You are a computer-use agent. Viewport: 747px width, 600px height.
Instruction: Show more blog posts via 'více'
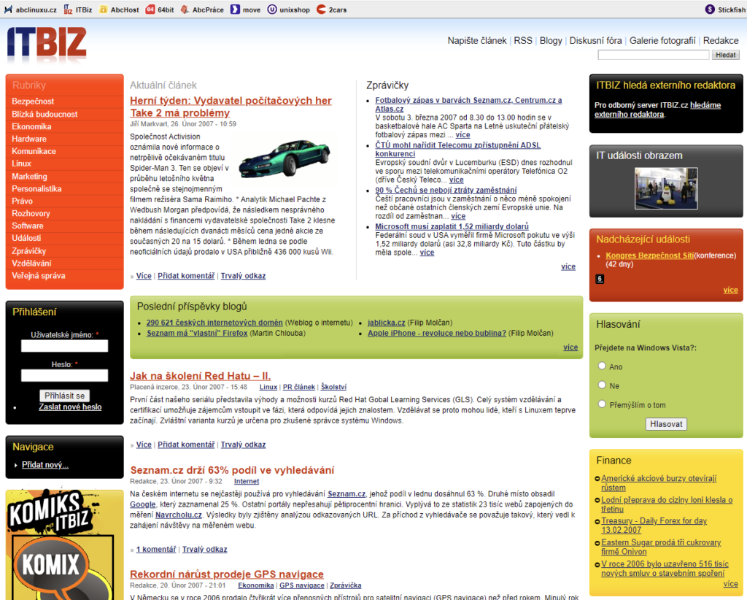(570, 347)
